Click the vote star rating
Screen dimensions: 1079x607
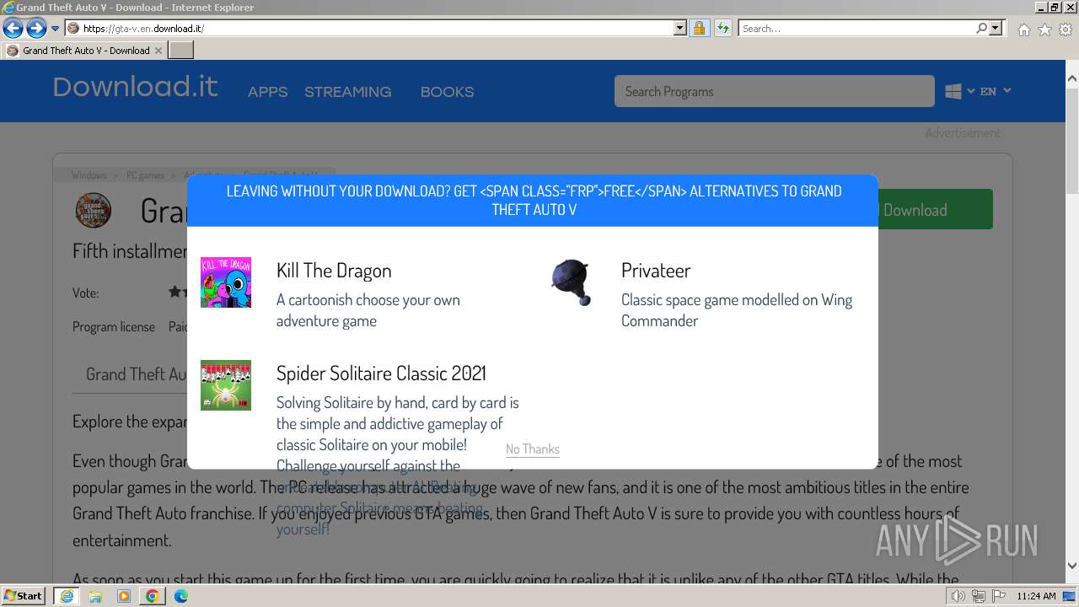pos(178,292)
